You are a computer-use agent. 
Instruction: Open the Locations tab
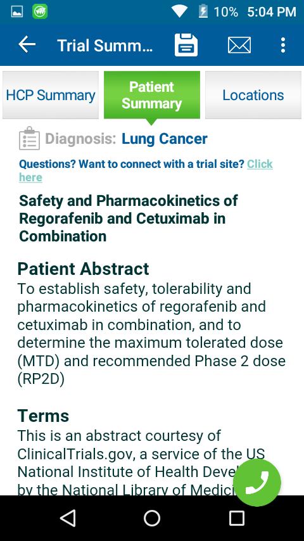click(x=253, y=95)
